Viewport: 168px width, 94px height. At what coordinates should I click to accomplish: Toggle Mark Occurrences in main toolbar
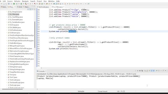pos(56,4)
